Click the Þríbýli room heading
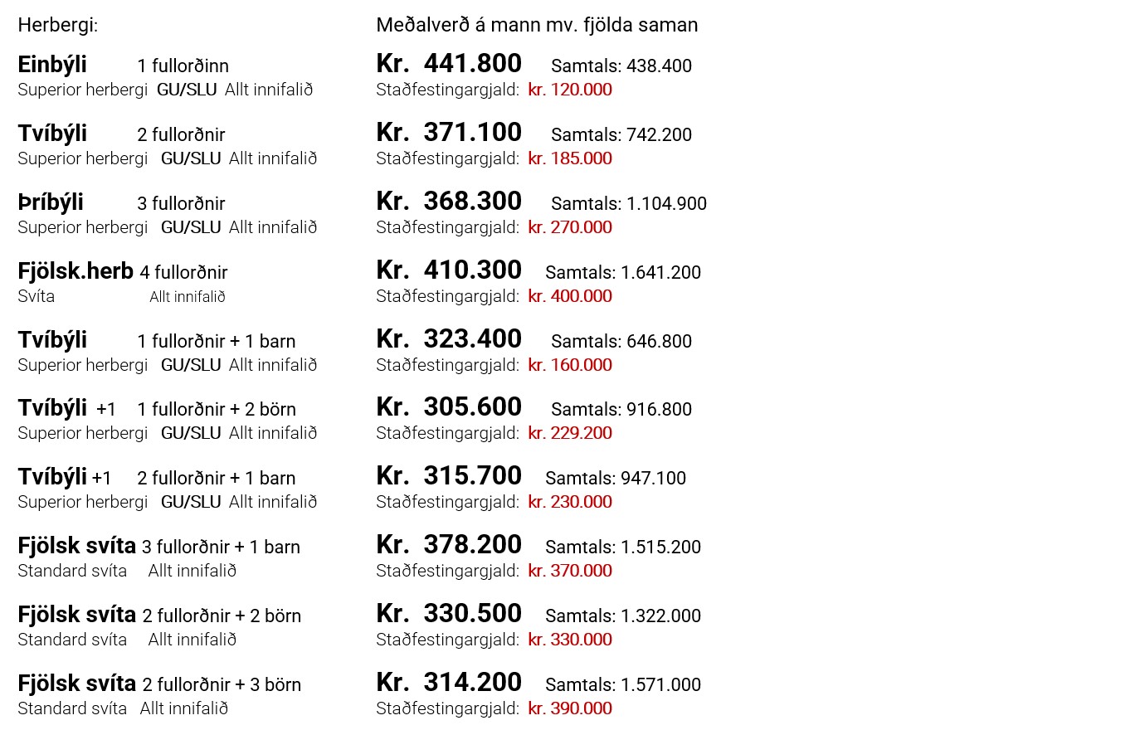This screenshot has width=1145, height=730. pos(51,202)
